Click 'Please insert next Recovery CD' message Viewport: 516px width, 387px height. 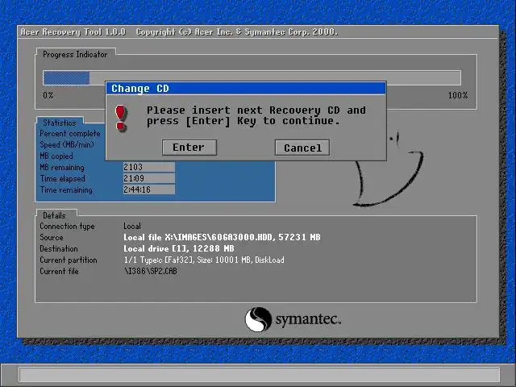pyautogui.click(x=256, y=115)
